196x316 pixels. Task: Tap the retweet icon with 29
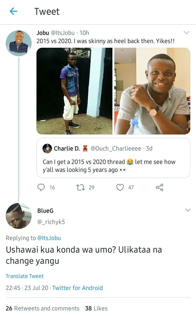coord(80,188)
